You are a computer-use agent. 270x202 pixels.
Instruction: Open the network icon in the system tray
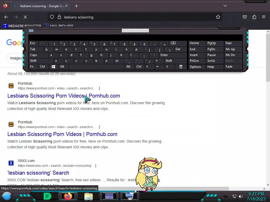234,196
